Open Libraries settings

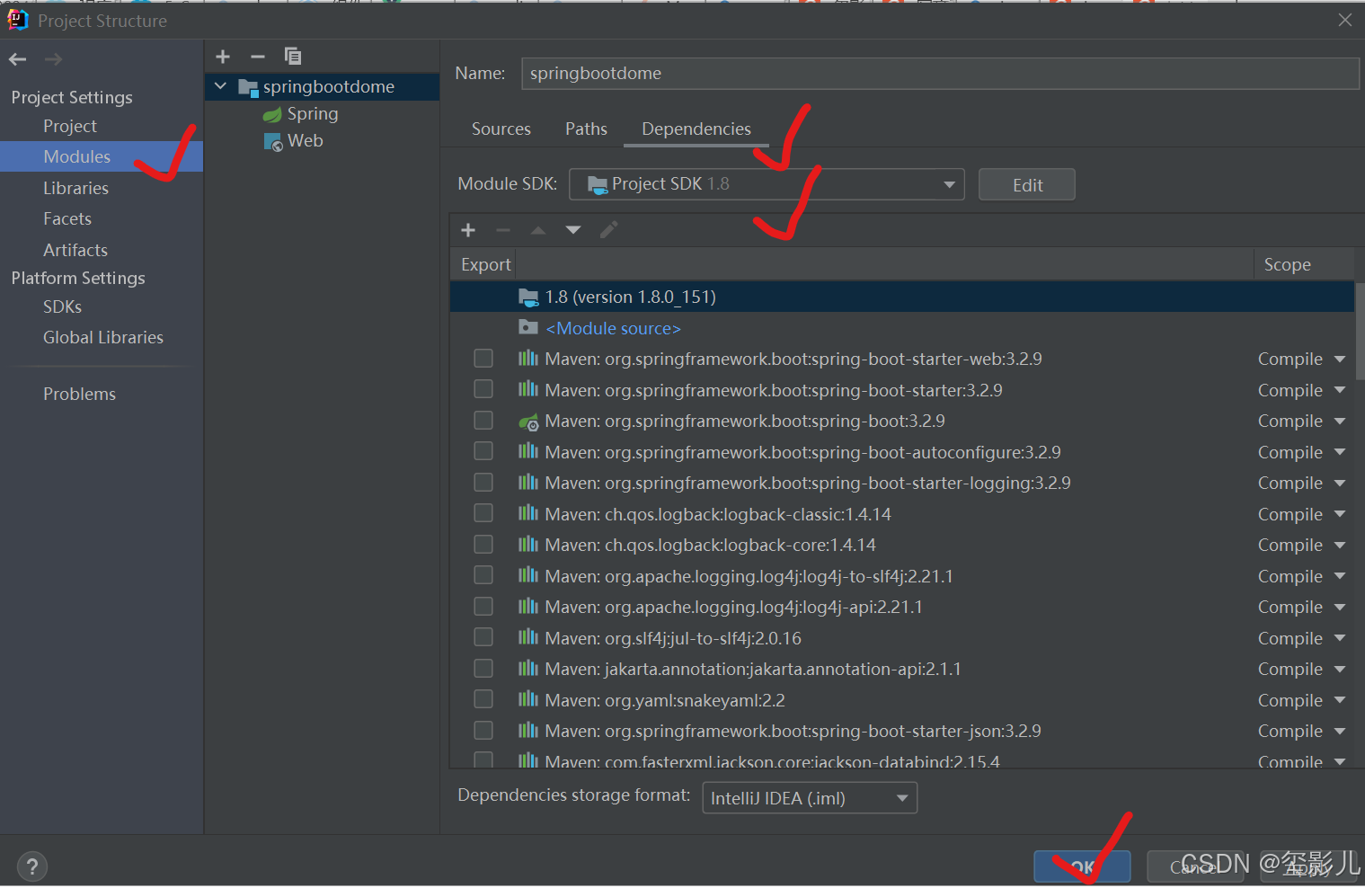(75, 188)
